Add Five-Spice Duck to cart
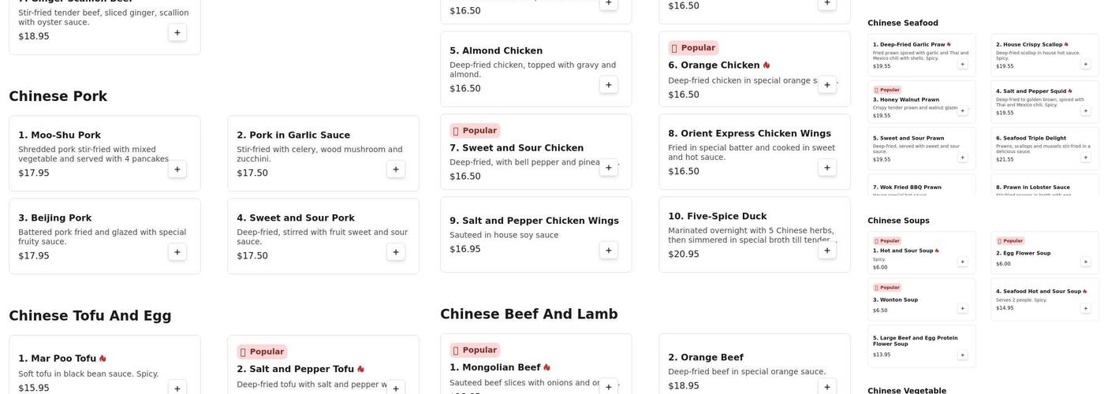The image size is (1104, 394). [x=827, y=251]
